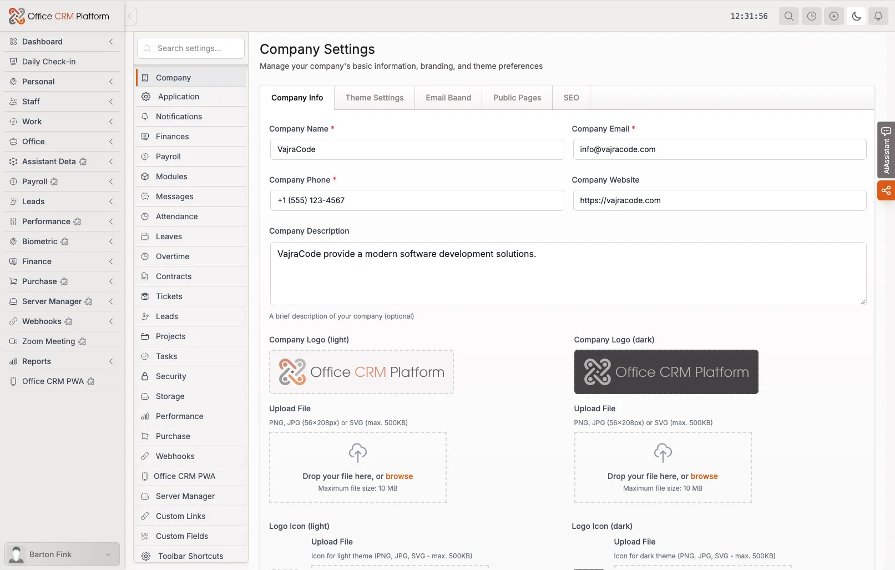This screenshot has width=895, height=570.
Task: Expand the Biometric sidebar menu
Action: 62,241
